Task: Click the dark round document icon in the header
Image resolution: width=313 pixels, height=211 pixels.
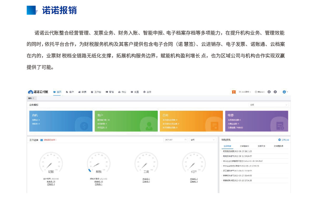Action: [x=269, y=92]
